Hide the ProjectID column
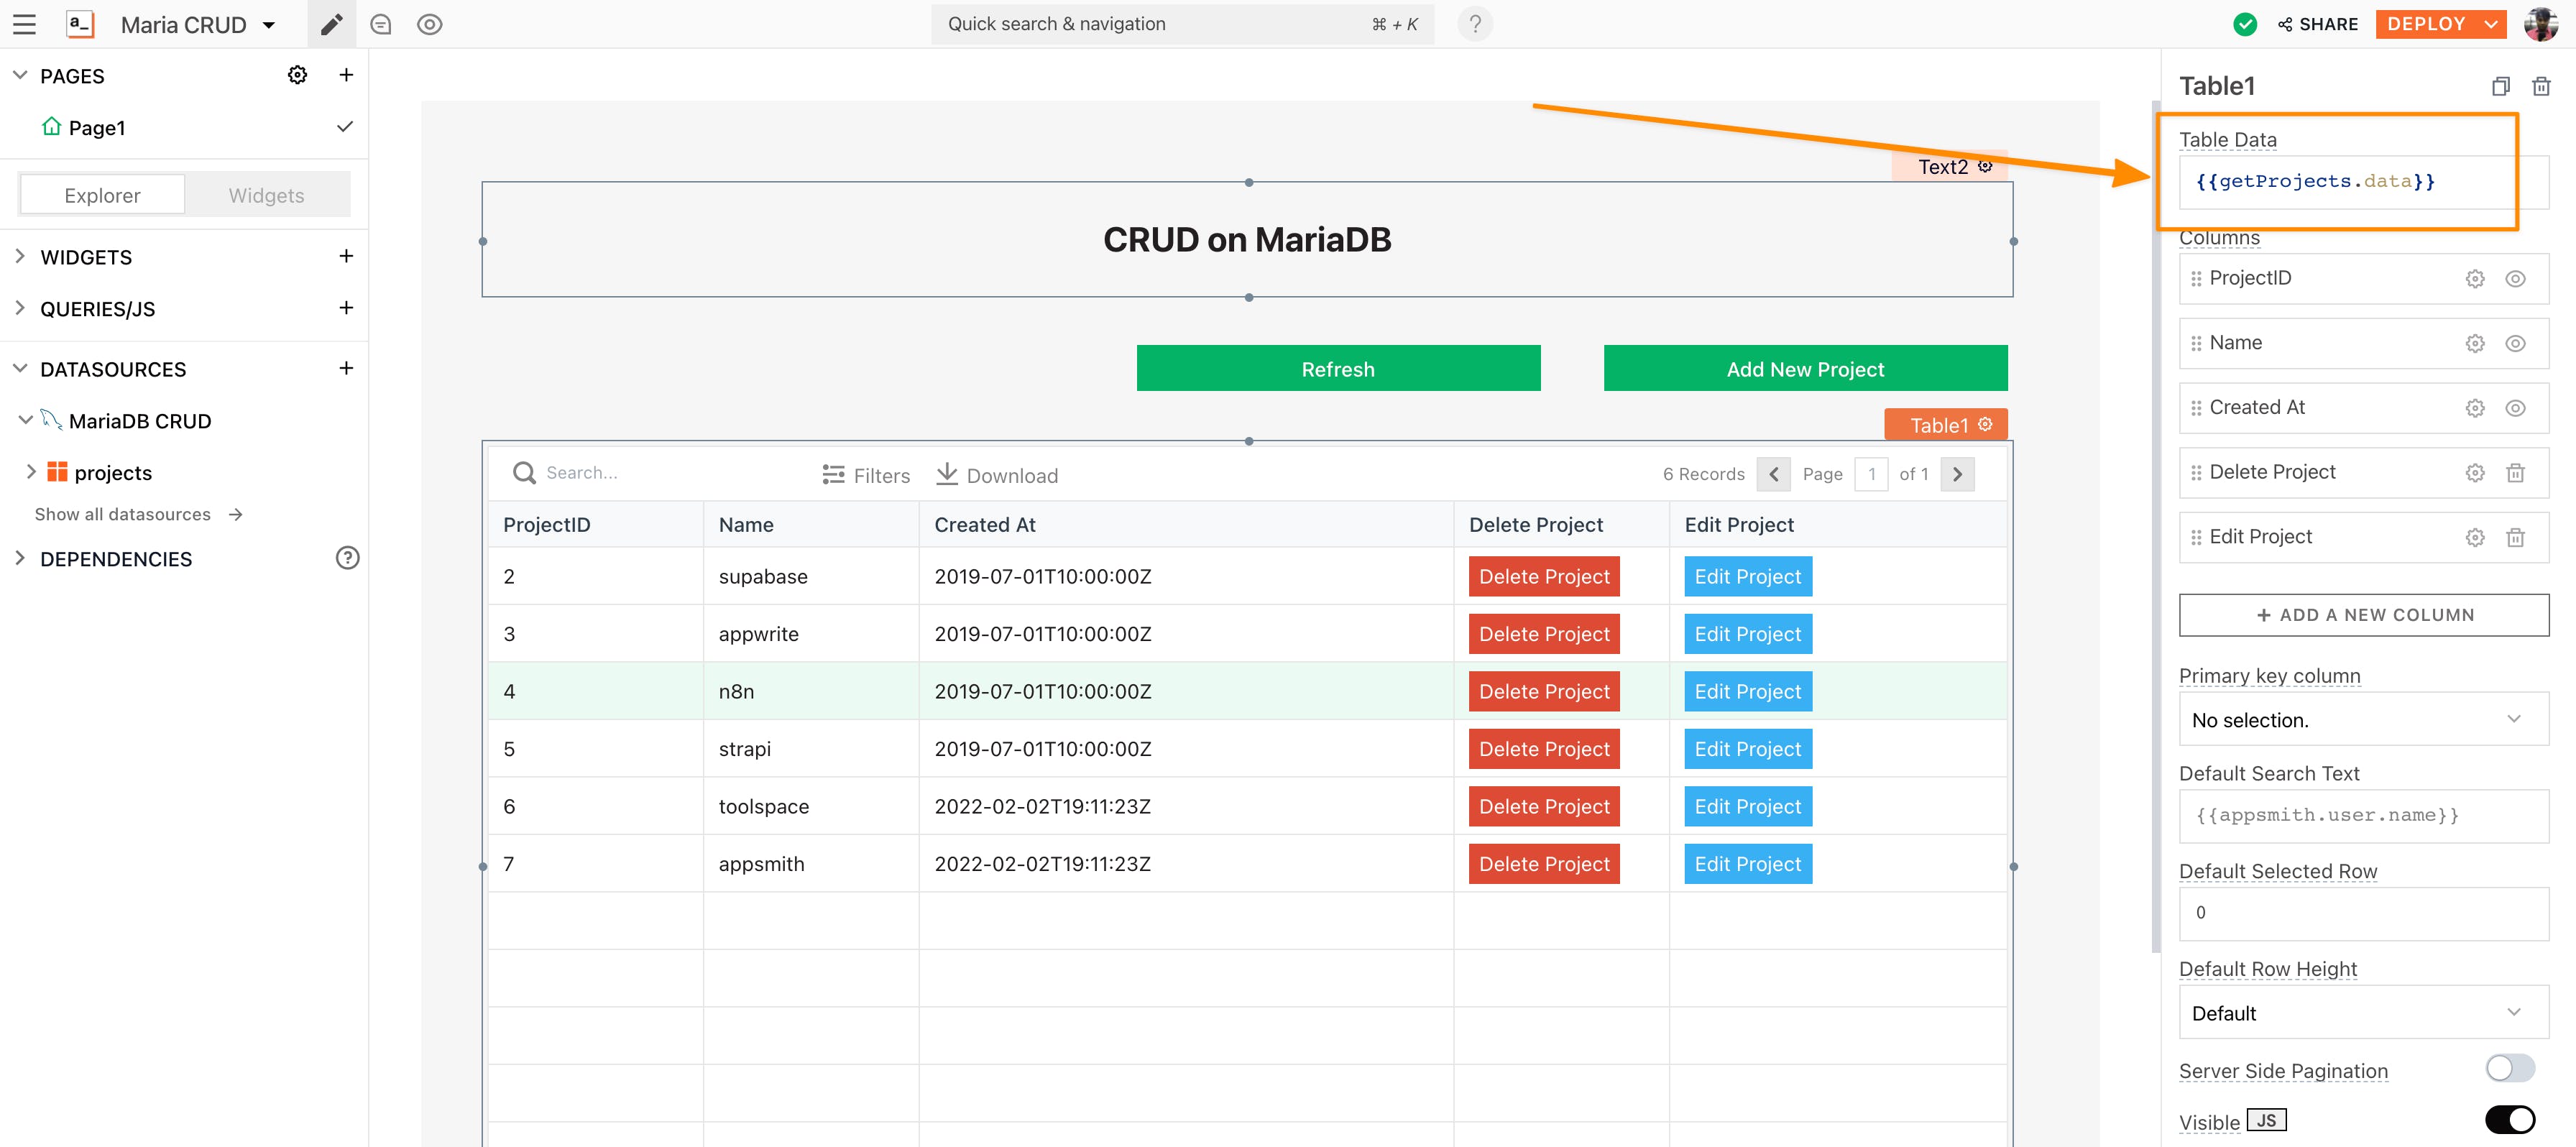 pyautogui.click(x=2515, y=279)
